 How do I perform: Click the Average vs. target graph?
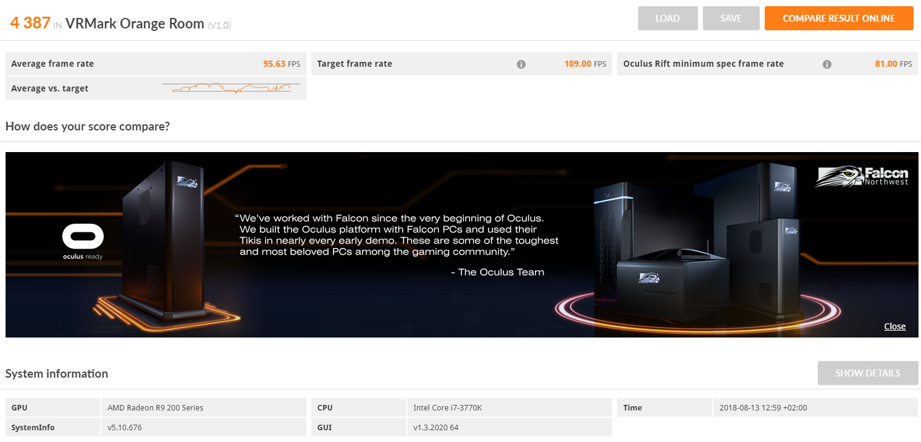coord(232,88)
